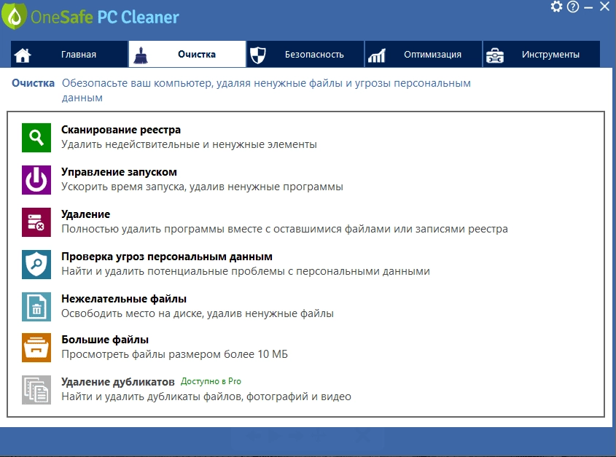Click the Удаление heading
Image resolution: width=616 pixels, height=457 pixels.
pyautogui.click(x=85, y=214)
